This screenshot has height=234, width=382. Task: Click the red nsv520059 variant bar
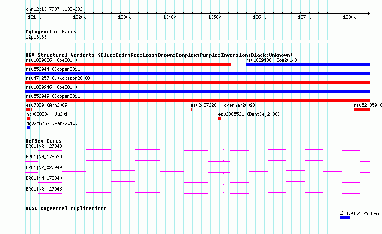click(362, 109)
